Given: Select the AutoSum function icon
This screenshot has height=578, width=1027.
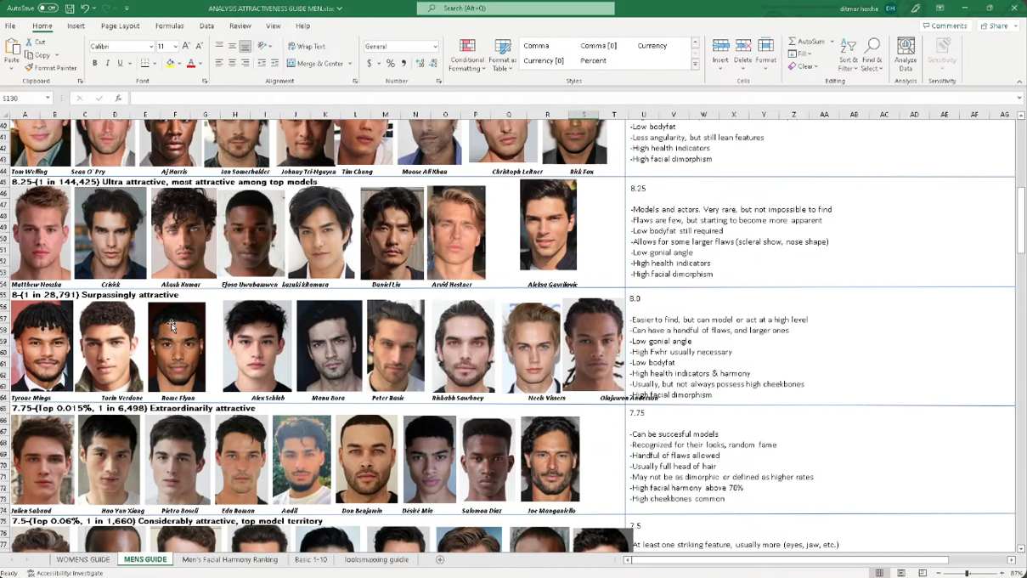Looking at the screenshot, I should (x=793, y=41).
